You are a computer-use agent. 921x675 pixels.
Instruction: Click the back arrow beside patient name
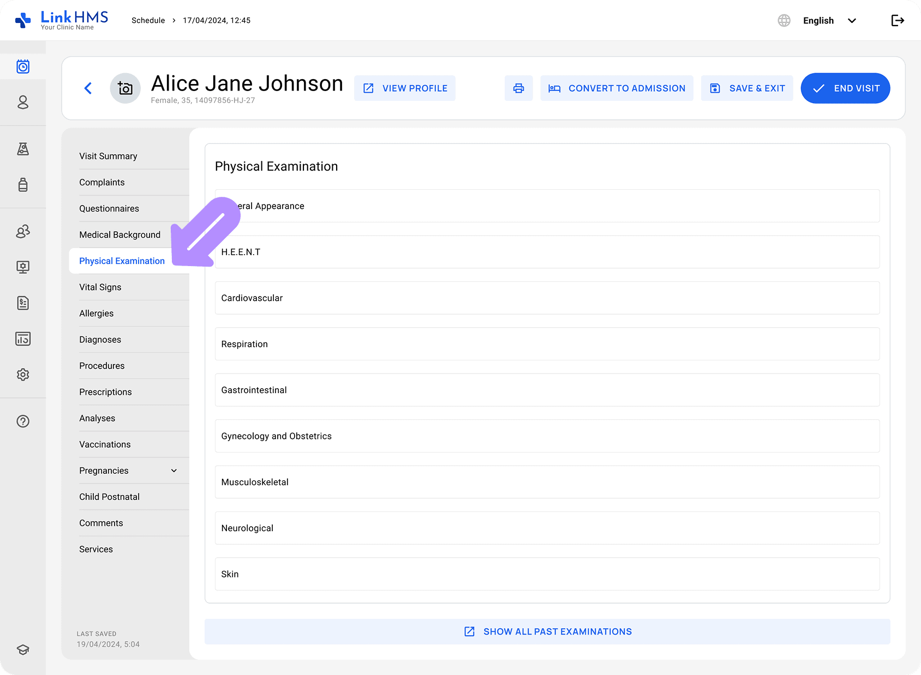tap(88, 88)
